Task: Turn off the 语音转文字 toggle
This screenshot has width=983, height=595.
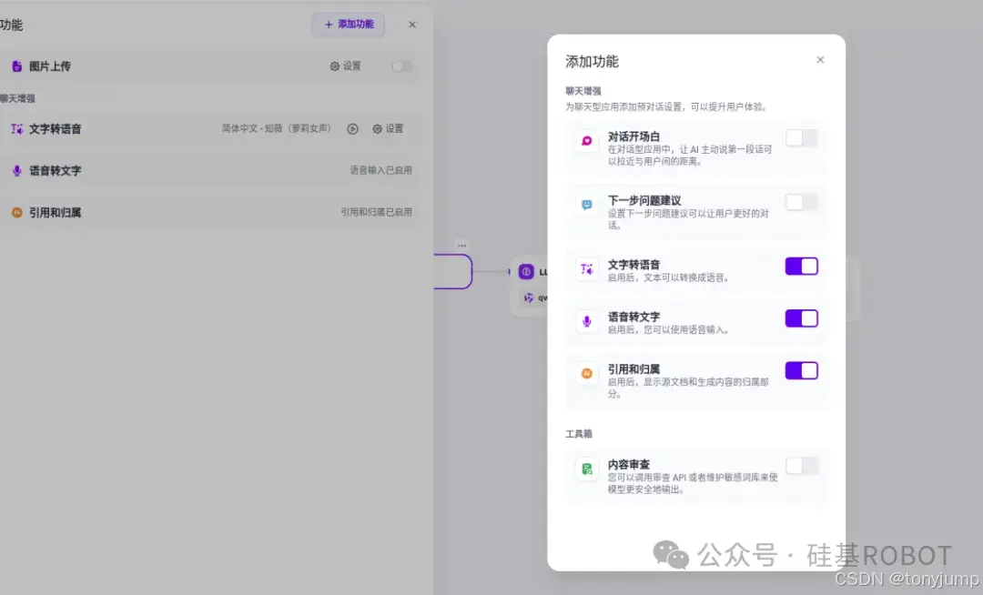Action: [x=802, y=318]
